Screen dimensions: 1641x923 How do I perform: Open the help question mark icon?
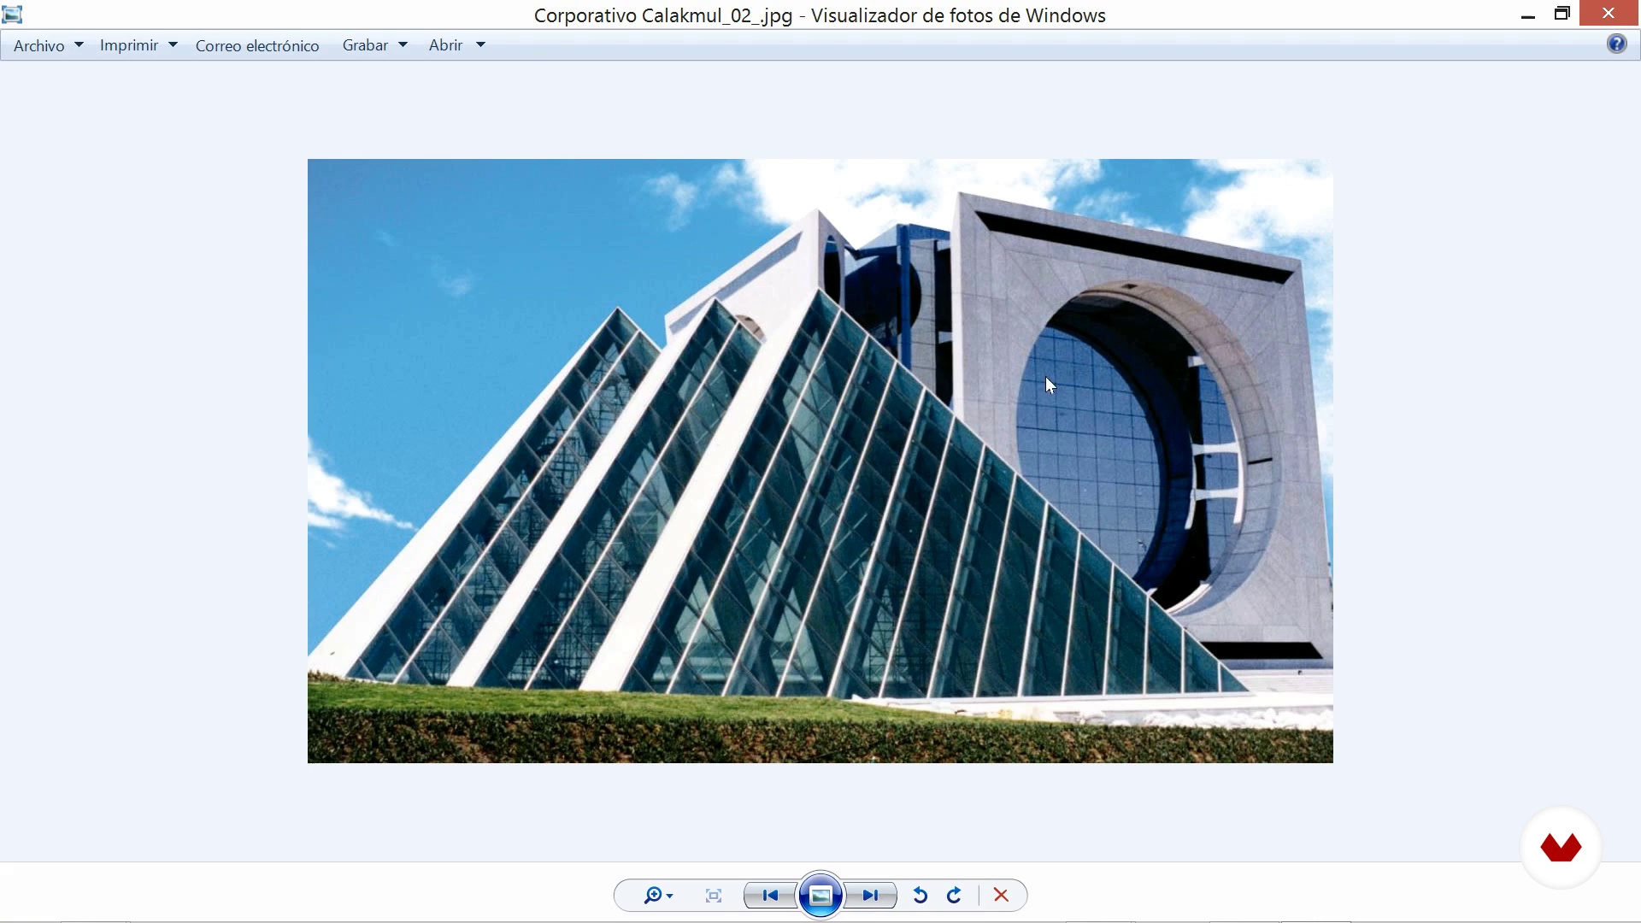[x=1617, y=44]
